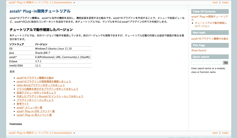Click the bottom 'index' navigation link

click(x=225, y=133)
